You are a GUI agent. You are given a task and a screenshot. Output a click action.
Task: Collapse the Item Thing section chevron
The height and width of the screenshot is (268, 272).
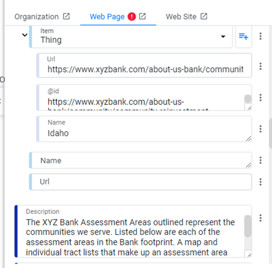pyautogui.click(x=25, y=35)
